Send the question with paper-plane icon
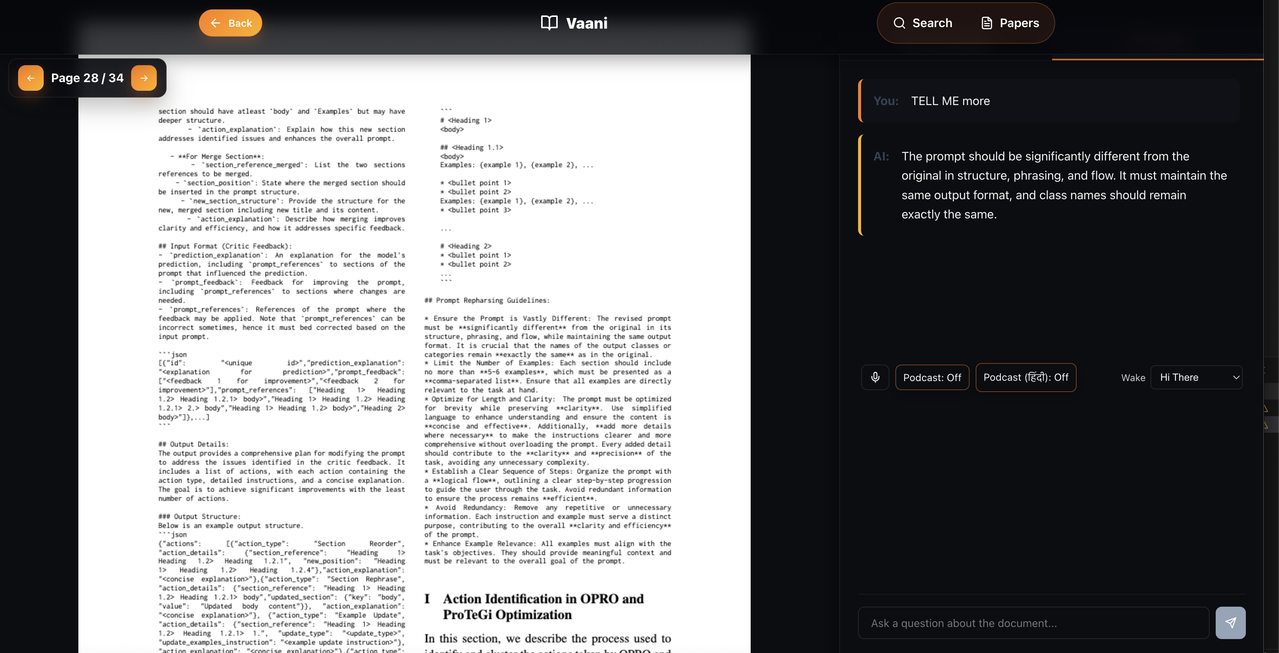Viewport: 1279px width, 653px height. pos(1230,622)
